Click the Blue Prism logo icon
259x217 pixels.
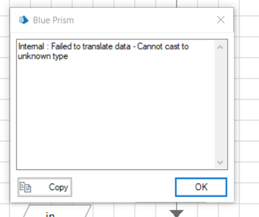24,20
